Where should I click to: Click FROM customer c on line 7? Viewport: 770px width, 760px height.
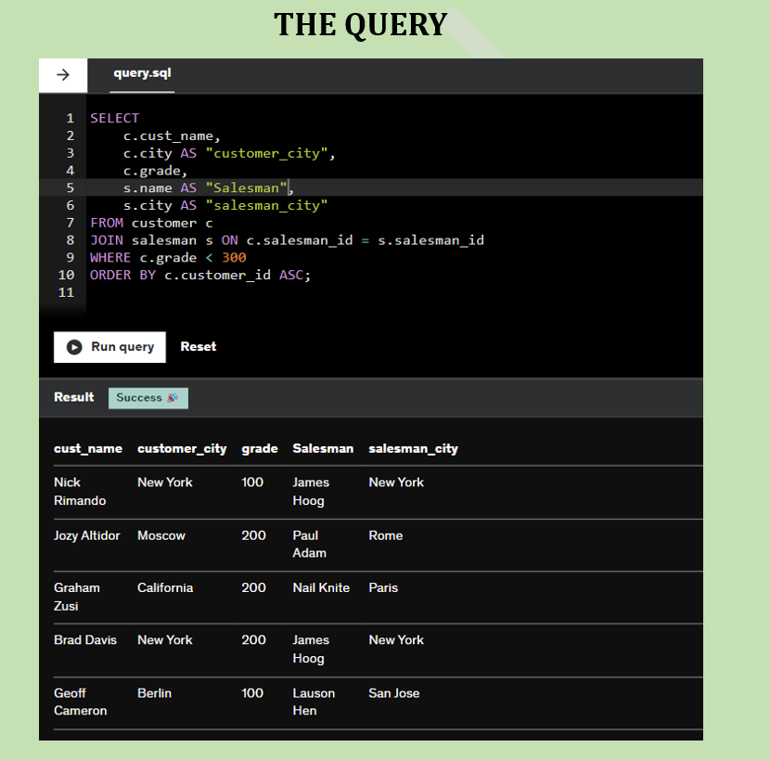151,223
